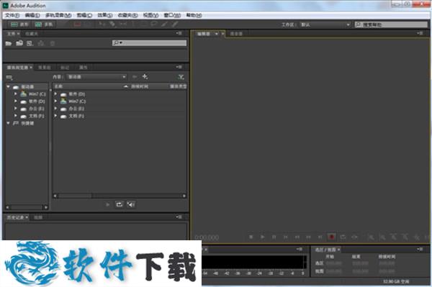Click the Play button in transport

(x=262, y=237)
